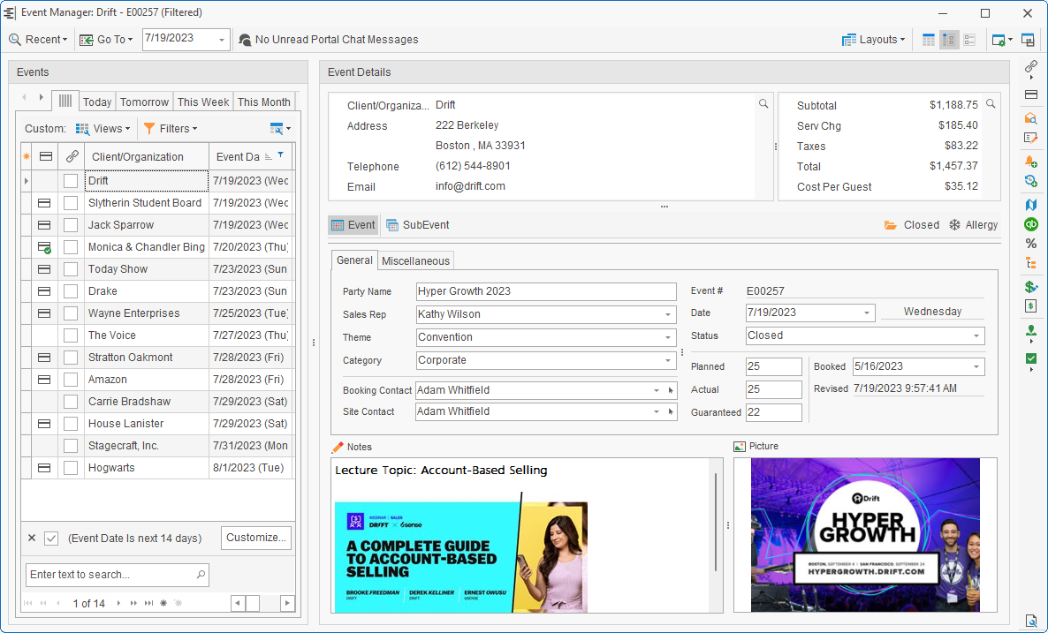Open the Miscellaneous tab
Screen dimensions: 1048x633
(x=415, y=261)
